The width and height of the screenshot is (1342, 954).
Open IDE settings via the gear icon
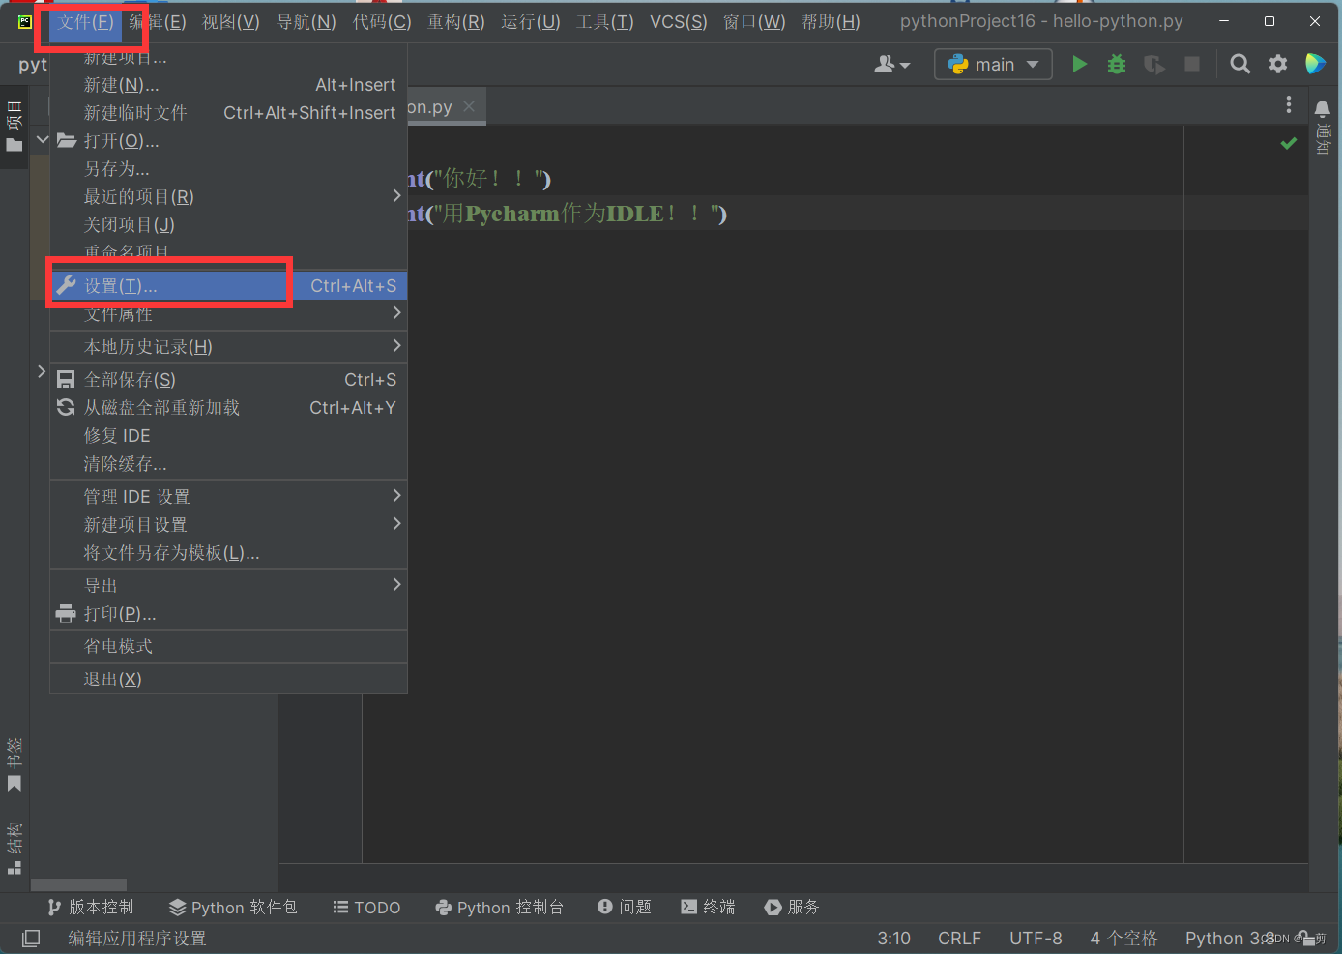tap(1278, 64)
